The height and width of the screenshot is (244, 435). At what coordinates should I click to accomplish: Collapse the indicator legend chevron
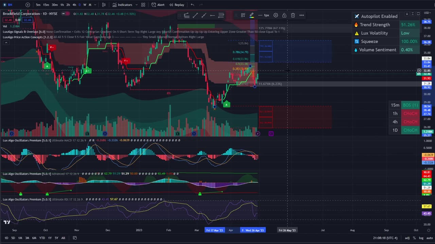click(x=6, y=43)
